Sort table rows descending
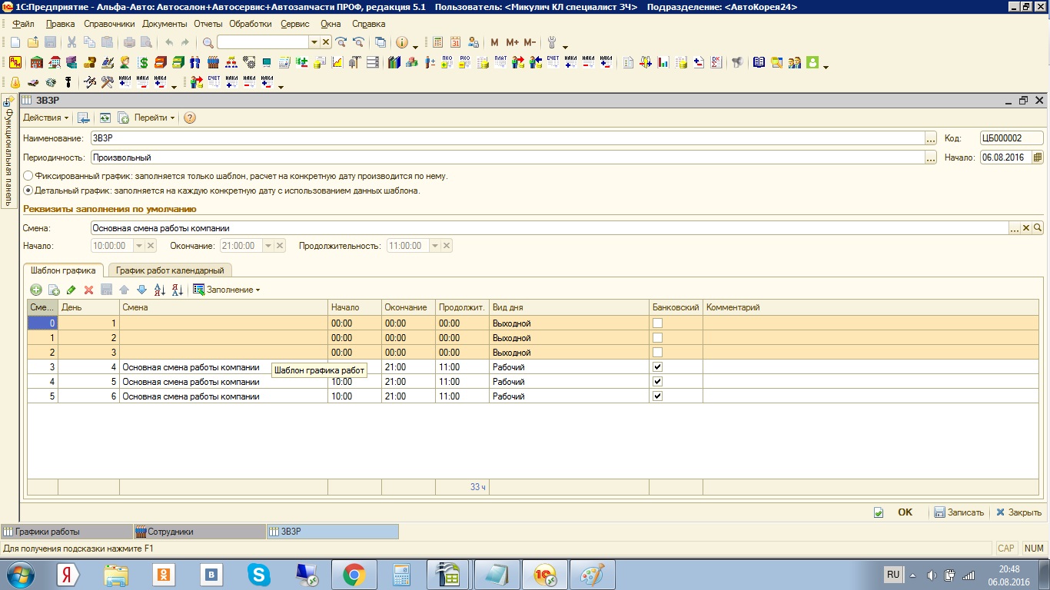The width and height of the screenshot is (1050, 590). tap(177, 290)
